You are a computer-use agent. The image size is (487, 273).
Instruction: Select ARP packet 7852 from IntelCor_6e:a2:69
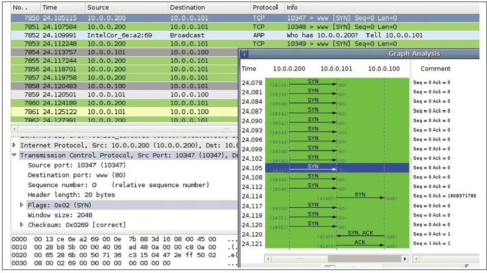[x=245, y=35]
